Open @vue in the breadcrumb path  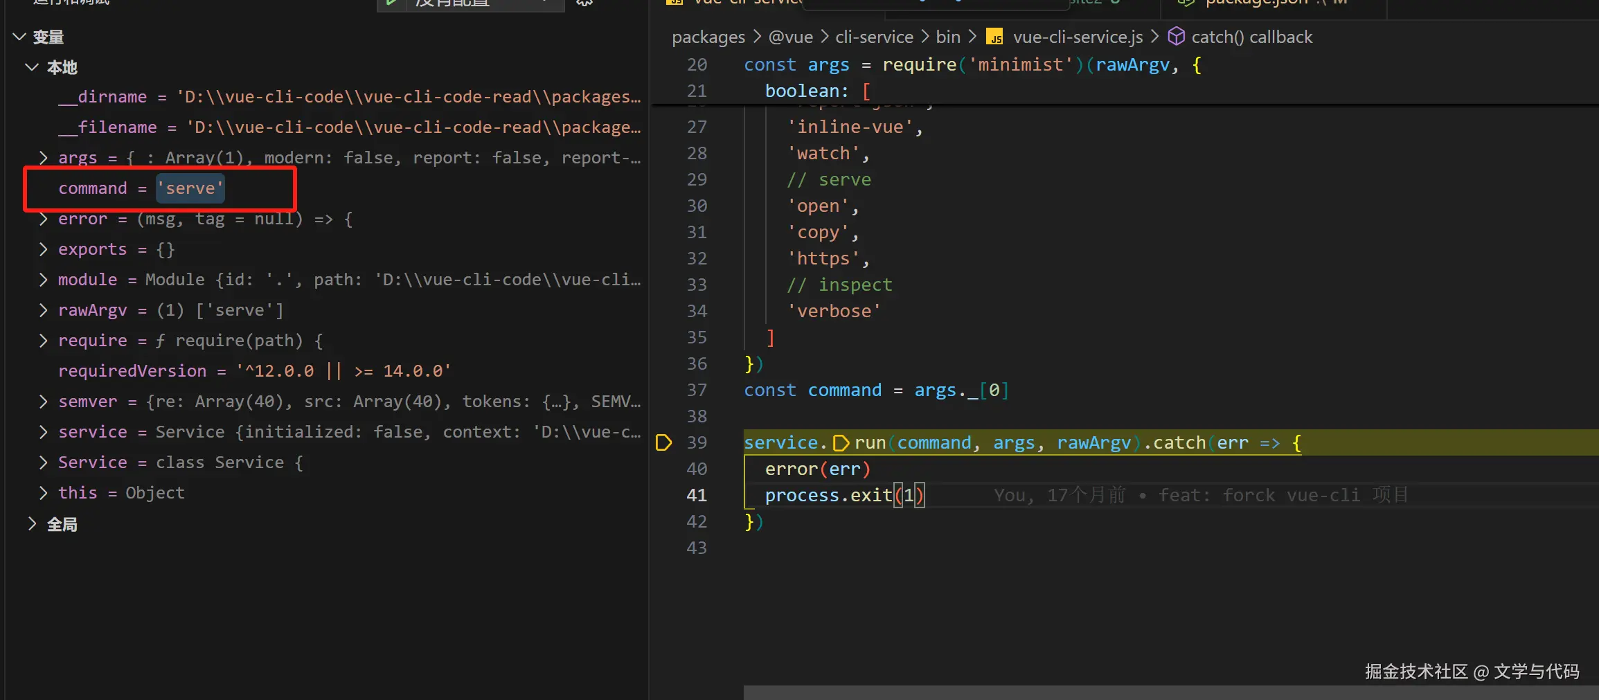pos(791,37)
